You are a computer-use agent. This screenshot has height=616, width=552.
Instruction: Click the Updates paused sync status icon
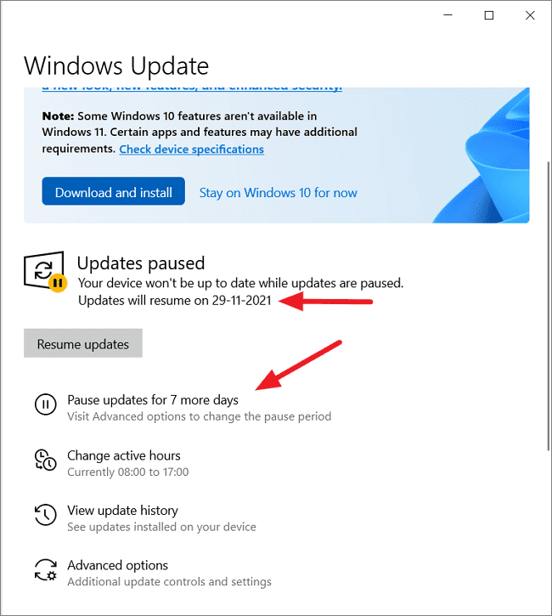pos(45,271)
